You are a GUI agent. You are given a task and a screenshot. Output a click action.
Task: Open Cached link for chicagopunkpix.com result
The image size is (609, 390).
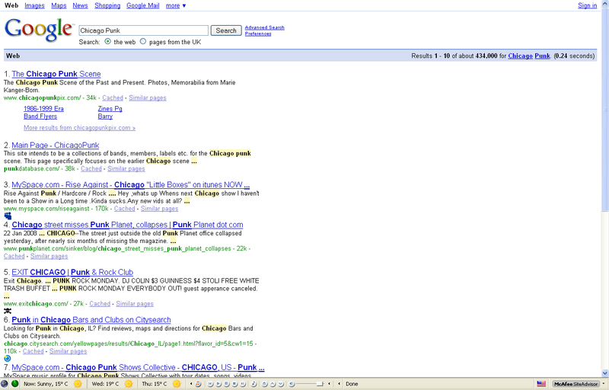tap(113, 98)
